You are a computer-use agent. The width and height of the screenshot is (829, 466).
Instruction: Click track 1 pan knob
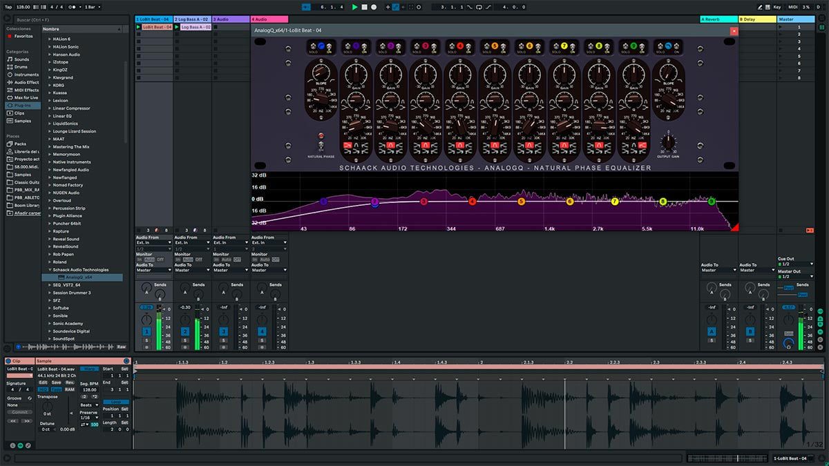point(146,319)
